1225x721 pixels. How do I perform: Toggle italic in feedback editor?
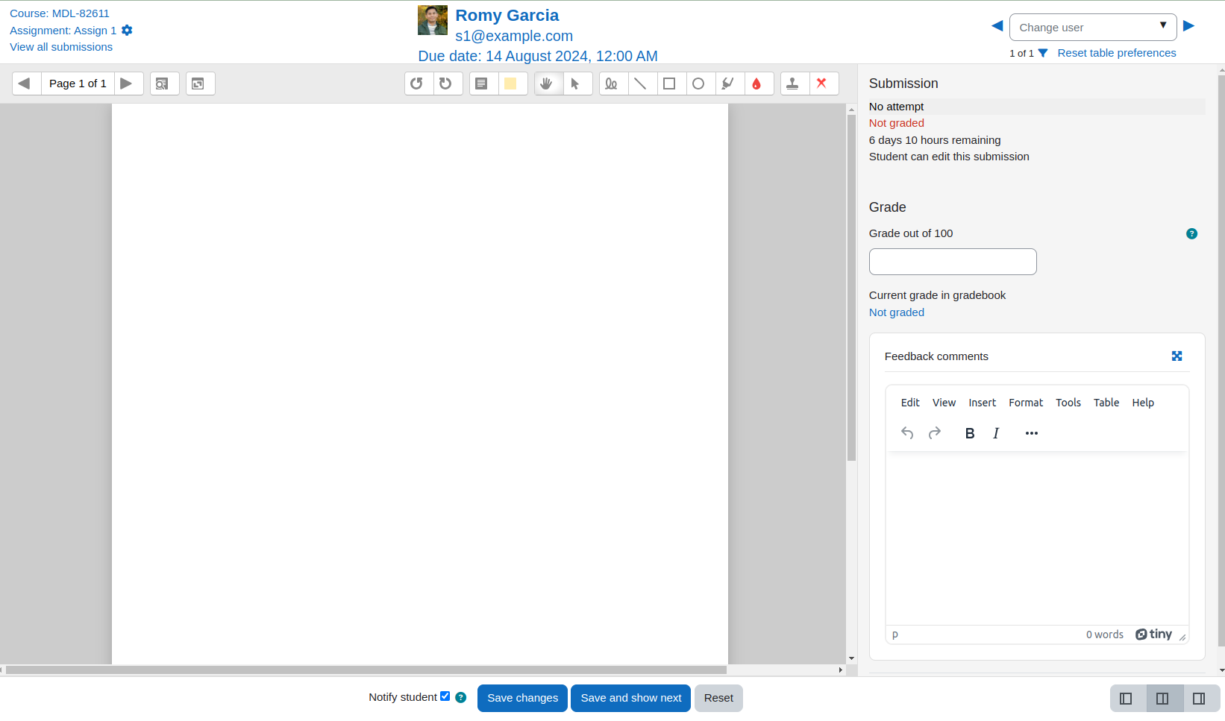[x=996, y=433]
